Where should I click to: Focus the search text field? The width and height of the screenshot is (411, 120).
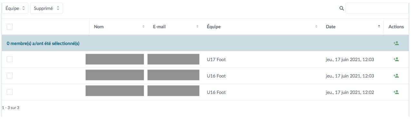tap(377, 8)
